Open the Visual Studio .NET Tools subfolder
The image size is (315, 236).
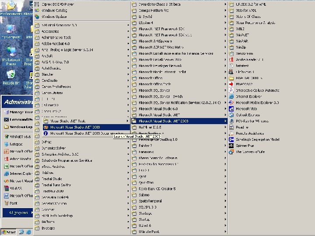pyautogui.click(x=86, y=121)
